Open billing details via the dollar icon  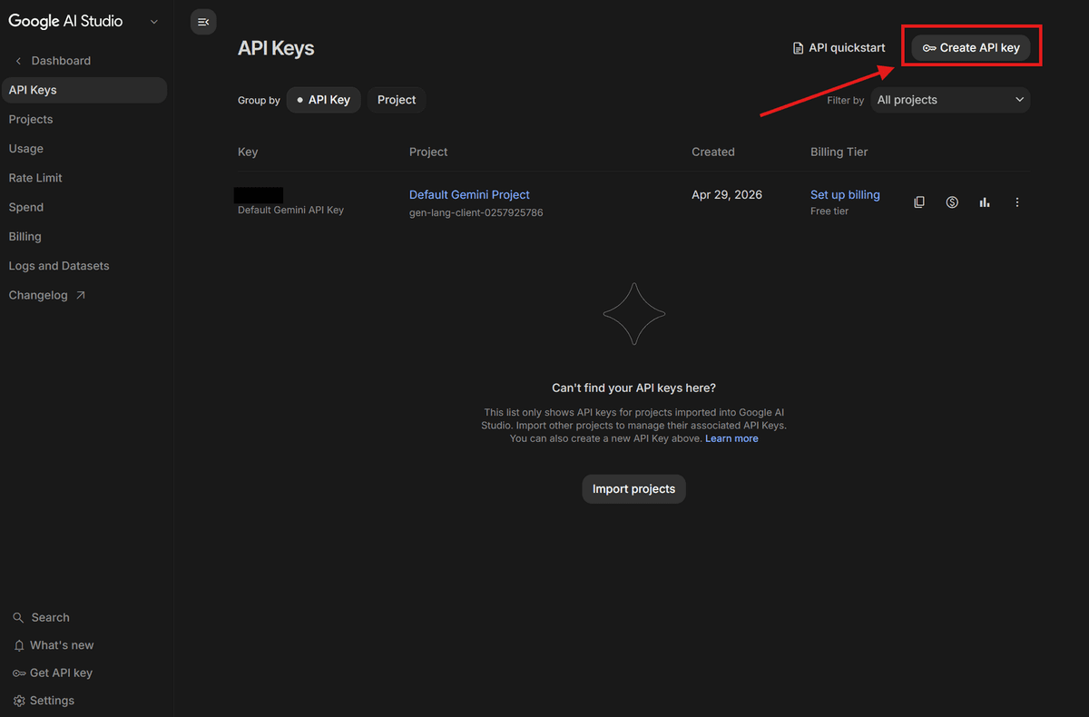coord(951,201)
